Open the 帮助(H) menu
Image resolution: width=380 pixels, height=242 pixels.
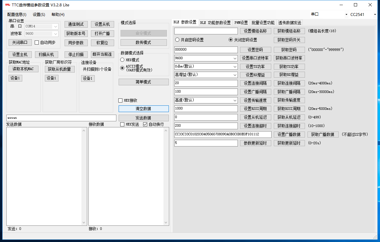pos(58,15)
